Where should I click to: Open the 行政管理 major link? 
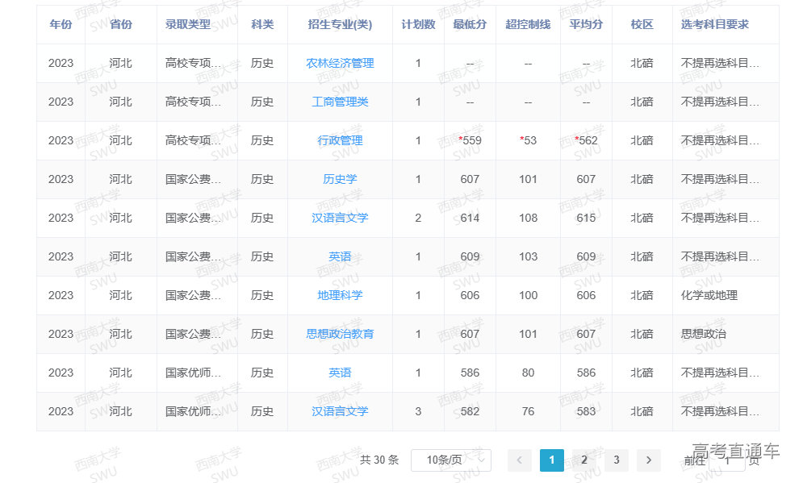340,140
